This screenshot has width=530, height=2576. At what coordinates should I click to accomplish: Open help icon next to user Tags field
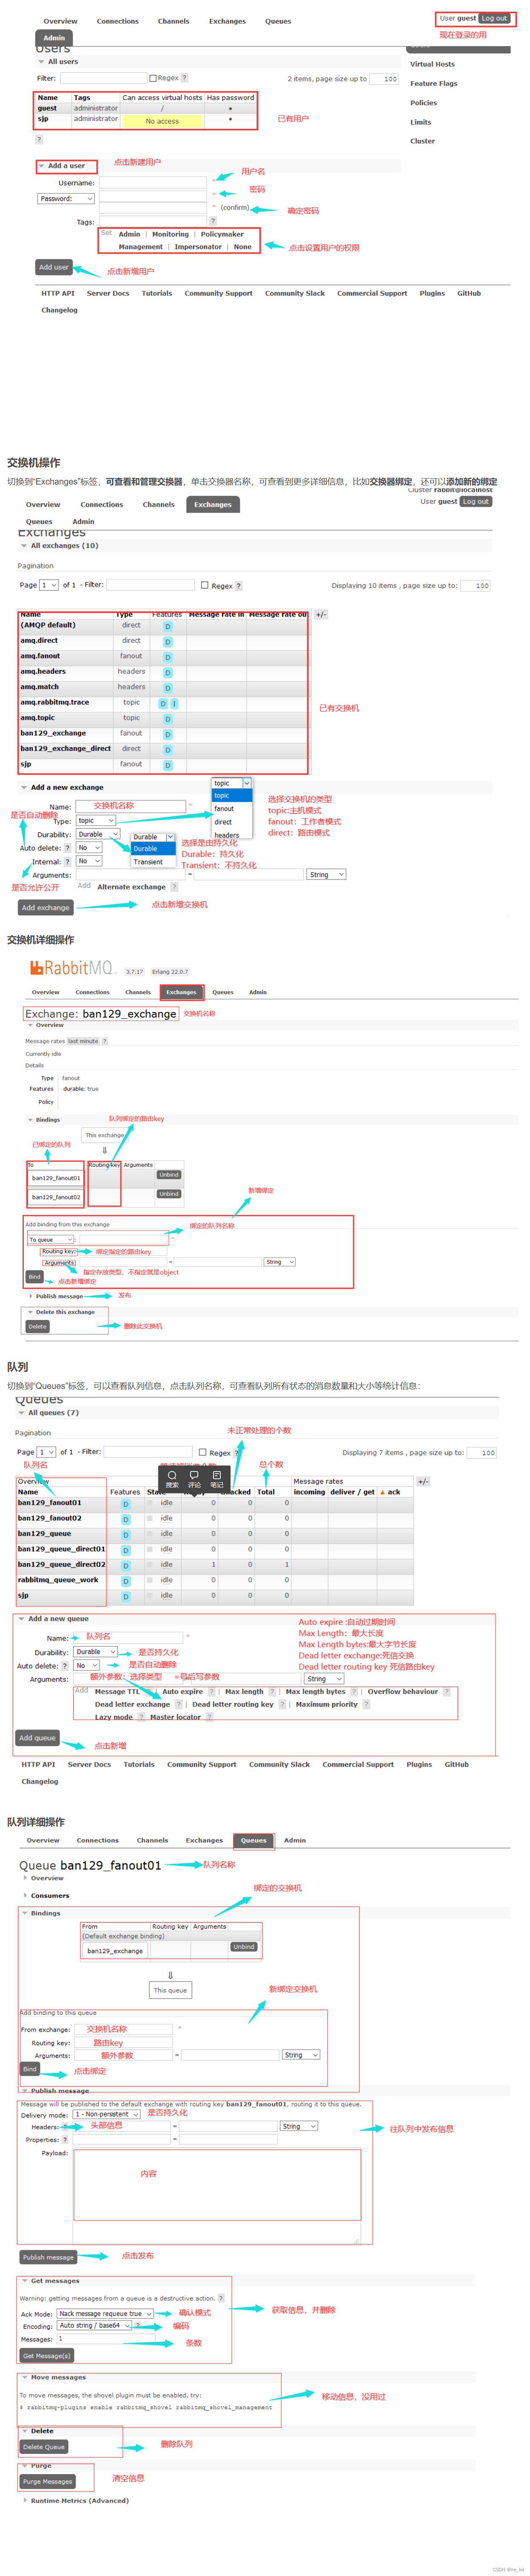point(213,221)
